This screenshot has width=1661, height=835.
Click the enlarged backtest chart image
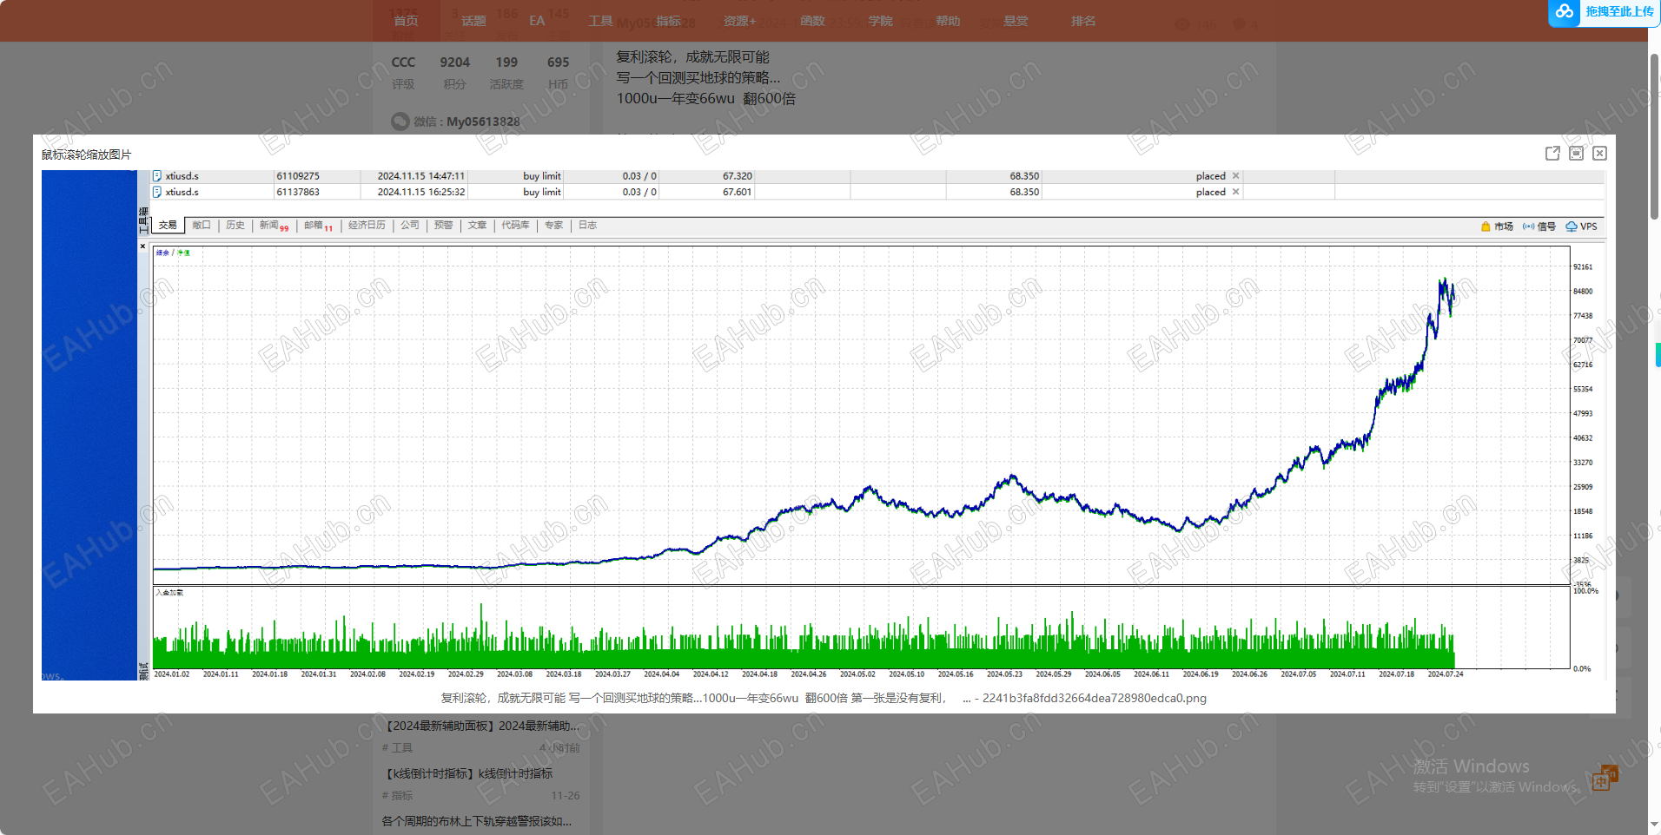824,425
